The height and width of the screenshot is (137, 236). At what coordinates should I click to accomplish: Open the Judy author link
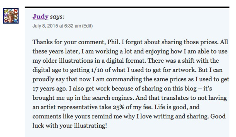point(40,16)
